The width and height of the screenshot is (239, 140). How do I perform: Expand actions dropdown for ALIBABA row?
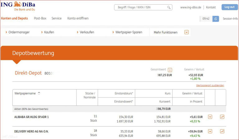click(210, 117)
